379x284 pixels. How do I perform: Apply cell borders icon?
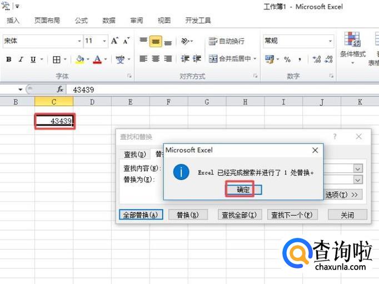tap(57, 59)
